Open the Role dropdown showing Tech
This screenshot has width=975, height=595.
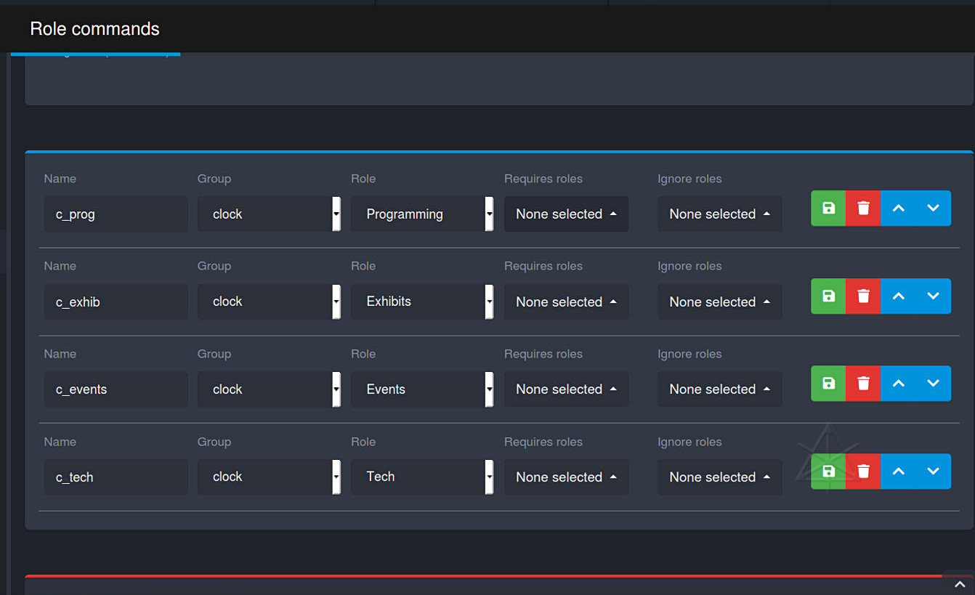(x=422, y=477)
